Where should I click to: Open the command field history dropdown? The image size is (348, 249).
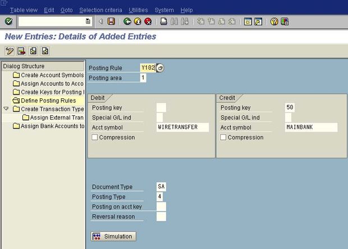(x=88, y=21)
